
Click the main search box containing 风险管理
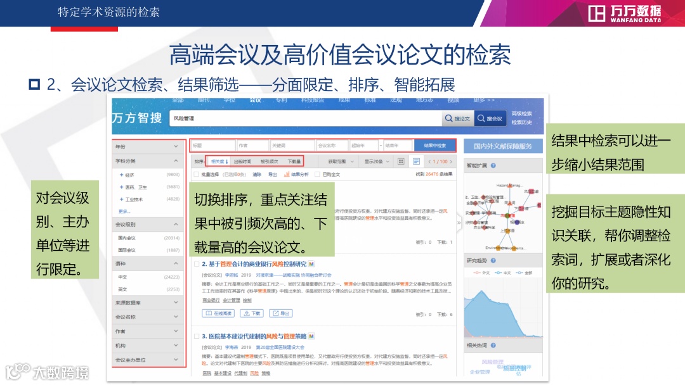pos(306,118)
